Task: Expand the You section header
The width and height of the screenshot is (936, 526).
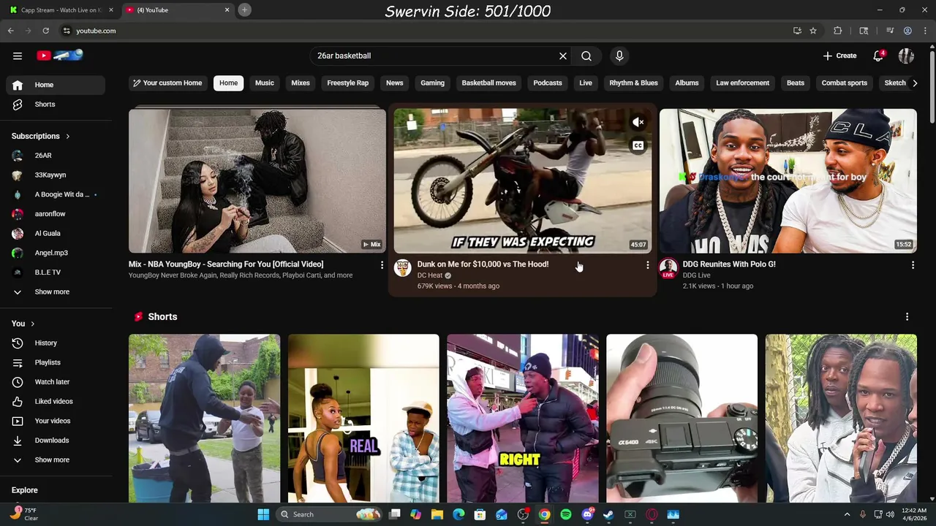Action: [x=23, y=324]
